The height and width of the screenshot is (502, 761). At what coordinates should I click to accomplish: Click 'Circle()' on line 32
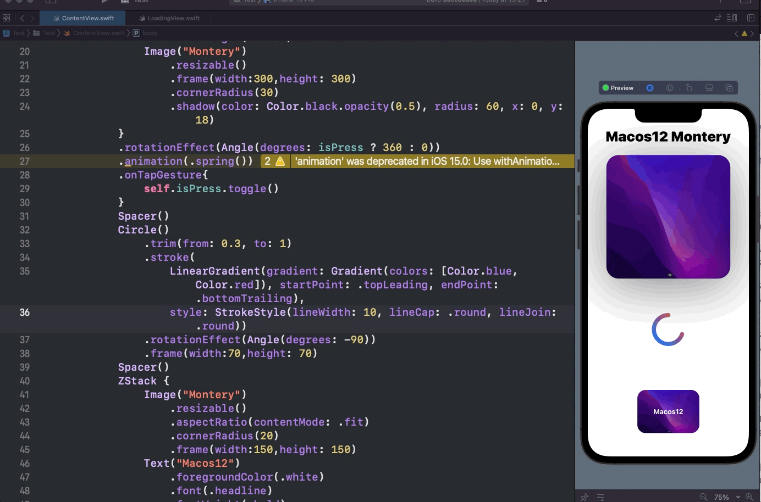coord(144,230)
